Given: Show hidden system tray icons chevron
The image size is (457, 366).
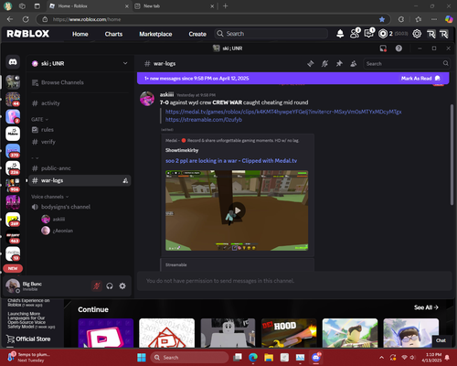Looking at the screenshot, I should pyautogui.click(x=381, y=358).
